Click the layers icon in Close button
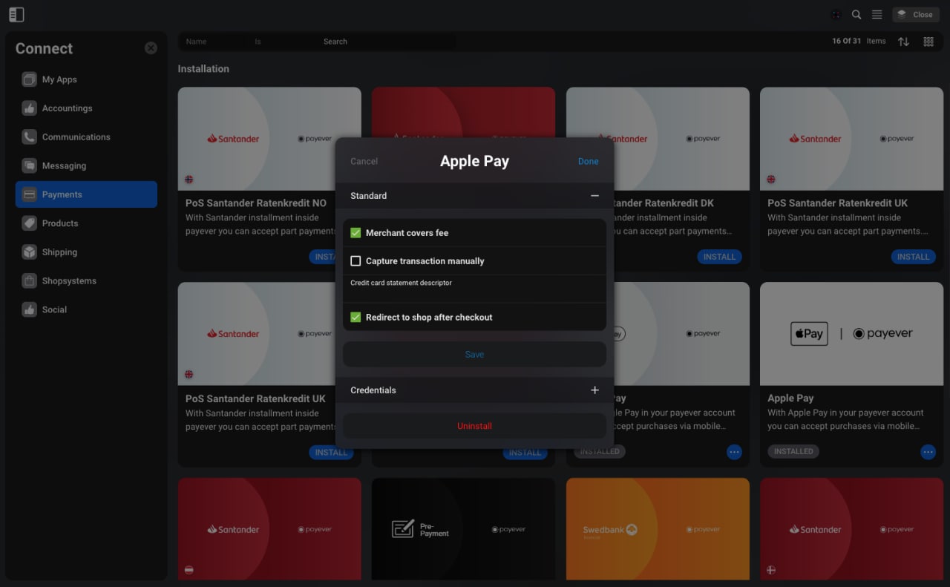 [902, 14]
